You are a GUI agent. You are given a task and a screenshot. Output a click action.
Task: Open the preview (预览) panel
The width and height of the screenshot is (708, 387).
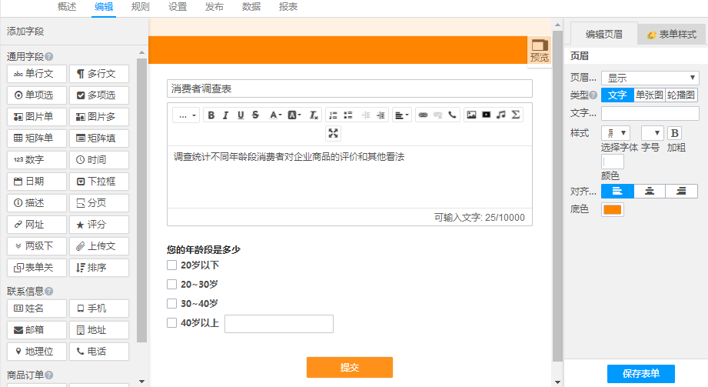click(539, 51)
